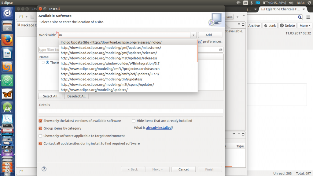Click Junk button in mail window
The image size is (313, 176).
270,26
